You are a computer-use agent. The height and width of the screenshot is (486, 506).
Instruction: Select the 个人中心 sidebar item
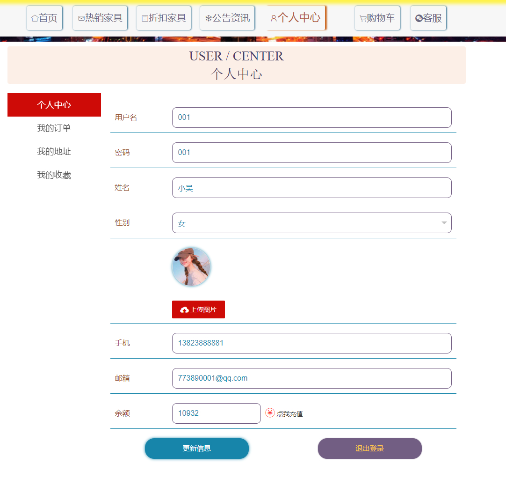(x=54, y=104)
